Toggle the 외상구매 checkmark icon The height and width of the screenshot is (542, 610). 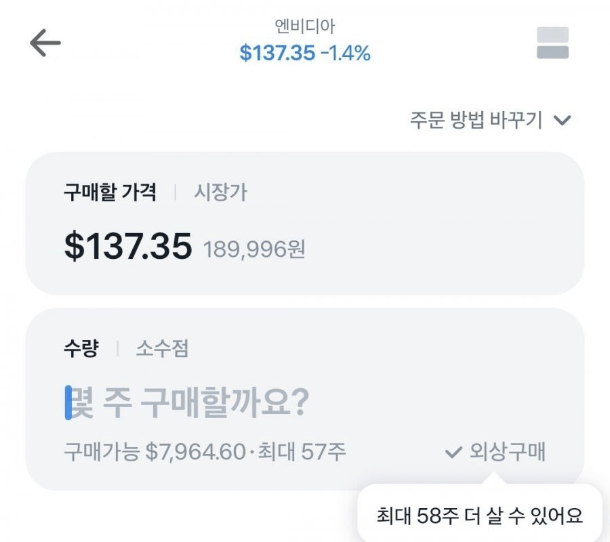[453, 452]
